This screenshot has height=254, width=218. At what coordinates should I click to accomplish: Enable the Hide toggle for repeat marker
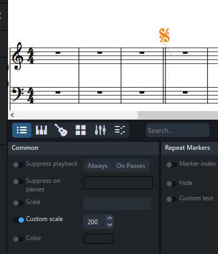pos(172,184)
